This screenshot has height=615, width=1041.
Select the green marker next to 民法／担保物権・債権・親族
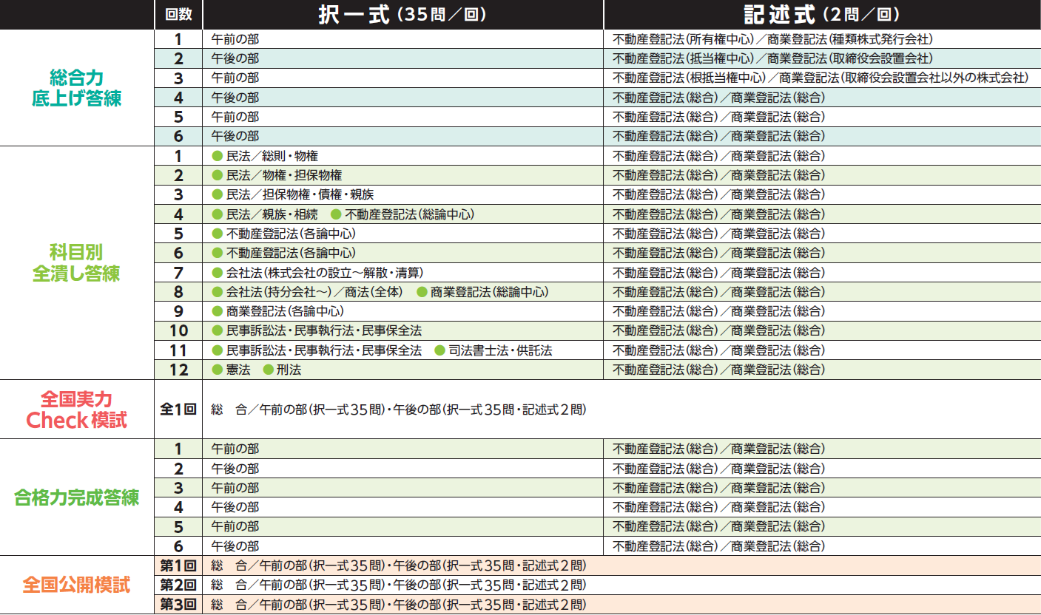[215, 194]
